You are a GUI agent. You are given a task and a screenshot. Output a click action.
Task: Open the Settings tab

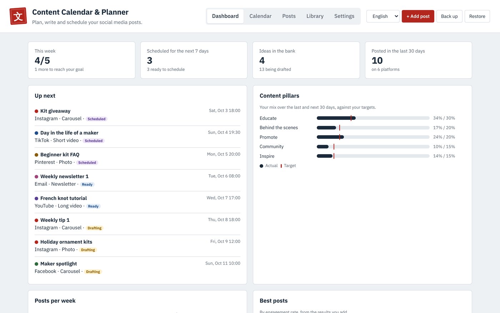[344, 16]
